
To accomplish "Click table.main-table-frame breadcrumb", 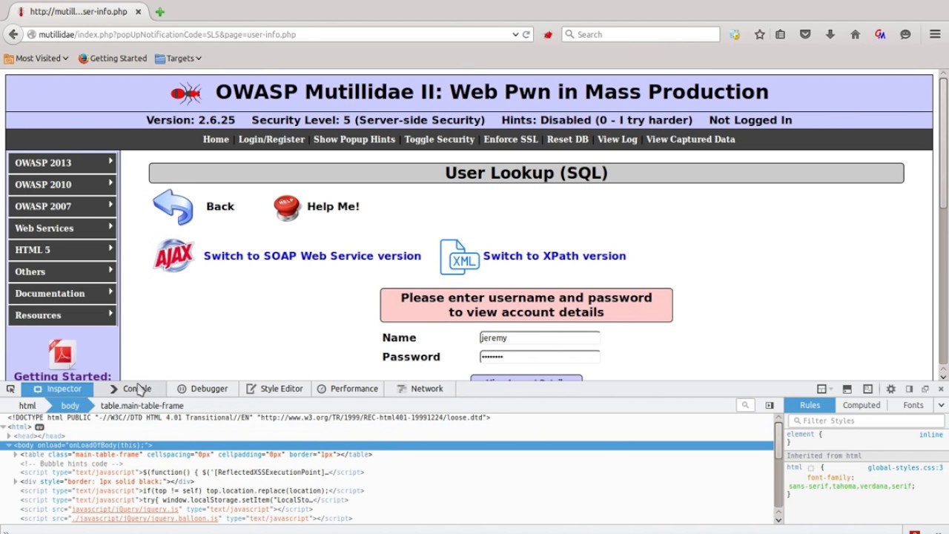I will (x=142, y=406).
